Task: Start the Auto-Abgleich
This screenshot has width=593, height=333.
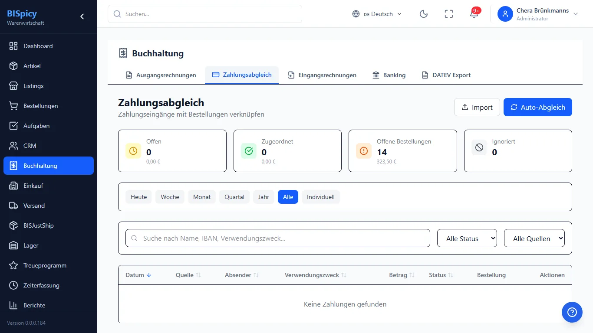Action: 538,107
